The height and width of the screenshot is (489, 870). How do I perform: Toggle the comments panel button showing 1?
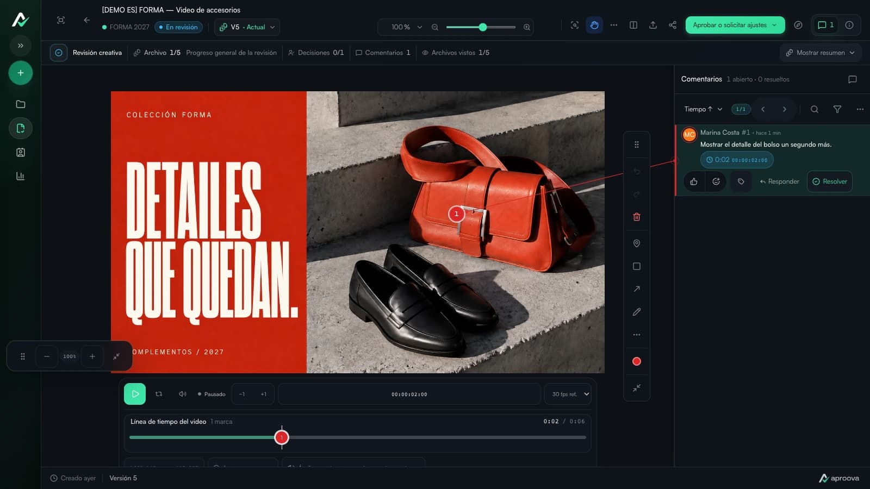(826, 25)
